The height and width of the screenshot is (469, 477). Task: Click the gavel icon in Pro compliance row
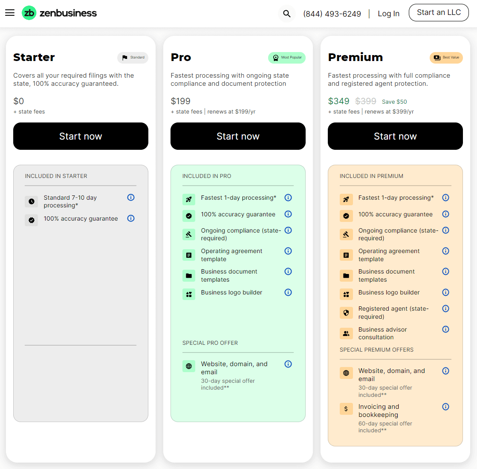pos(189,234)
